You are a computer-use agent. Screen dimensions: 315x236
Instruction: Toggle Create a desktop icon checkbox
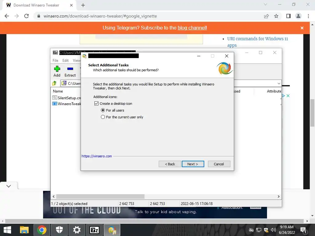click(x=96, y=104)
